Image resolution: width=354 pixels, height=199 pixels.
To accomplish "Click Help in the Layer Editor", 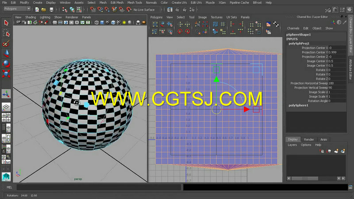I will (318, 145).
